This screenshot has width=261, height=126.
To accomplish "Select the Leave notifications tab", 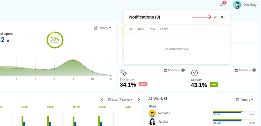I will 164,29.
